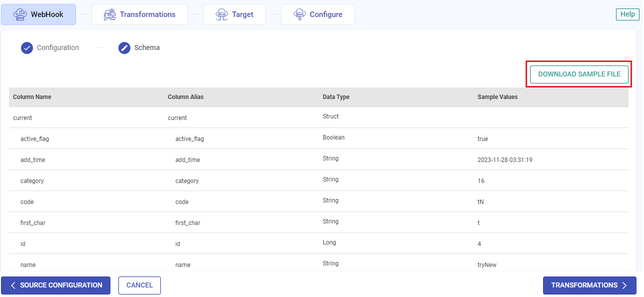644x297 pixels.
Task: Select the Schema pencil edit icon
Action: click(124, 47)
